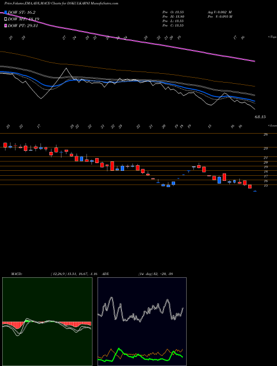
Task: Click the MACD label above the green panel
Action: 16,273
